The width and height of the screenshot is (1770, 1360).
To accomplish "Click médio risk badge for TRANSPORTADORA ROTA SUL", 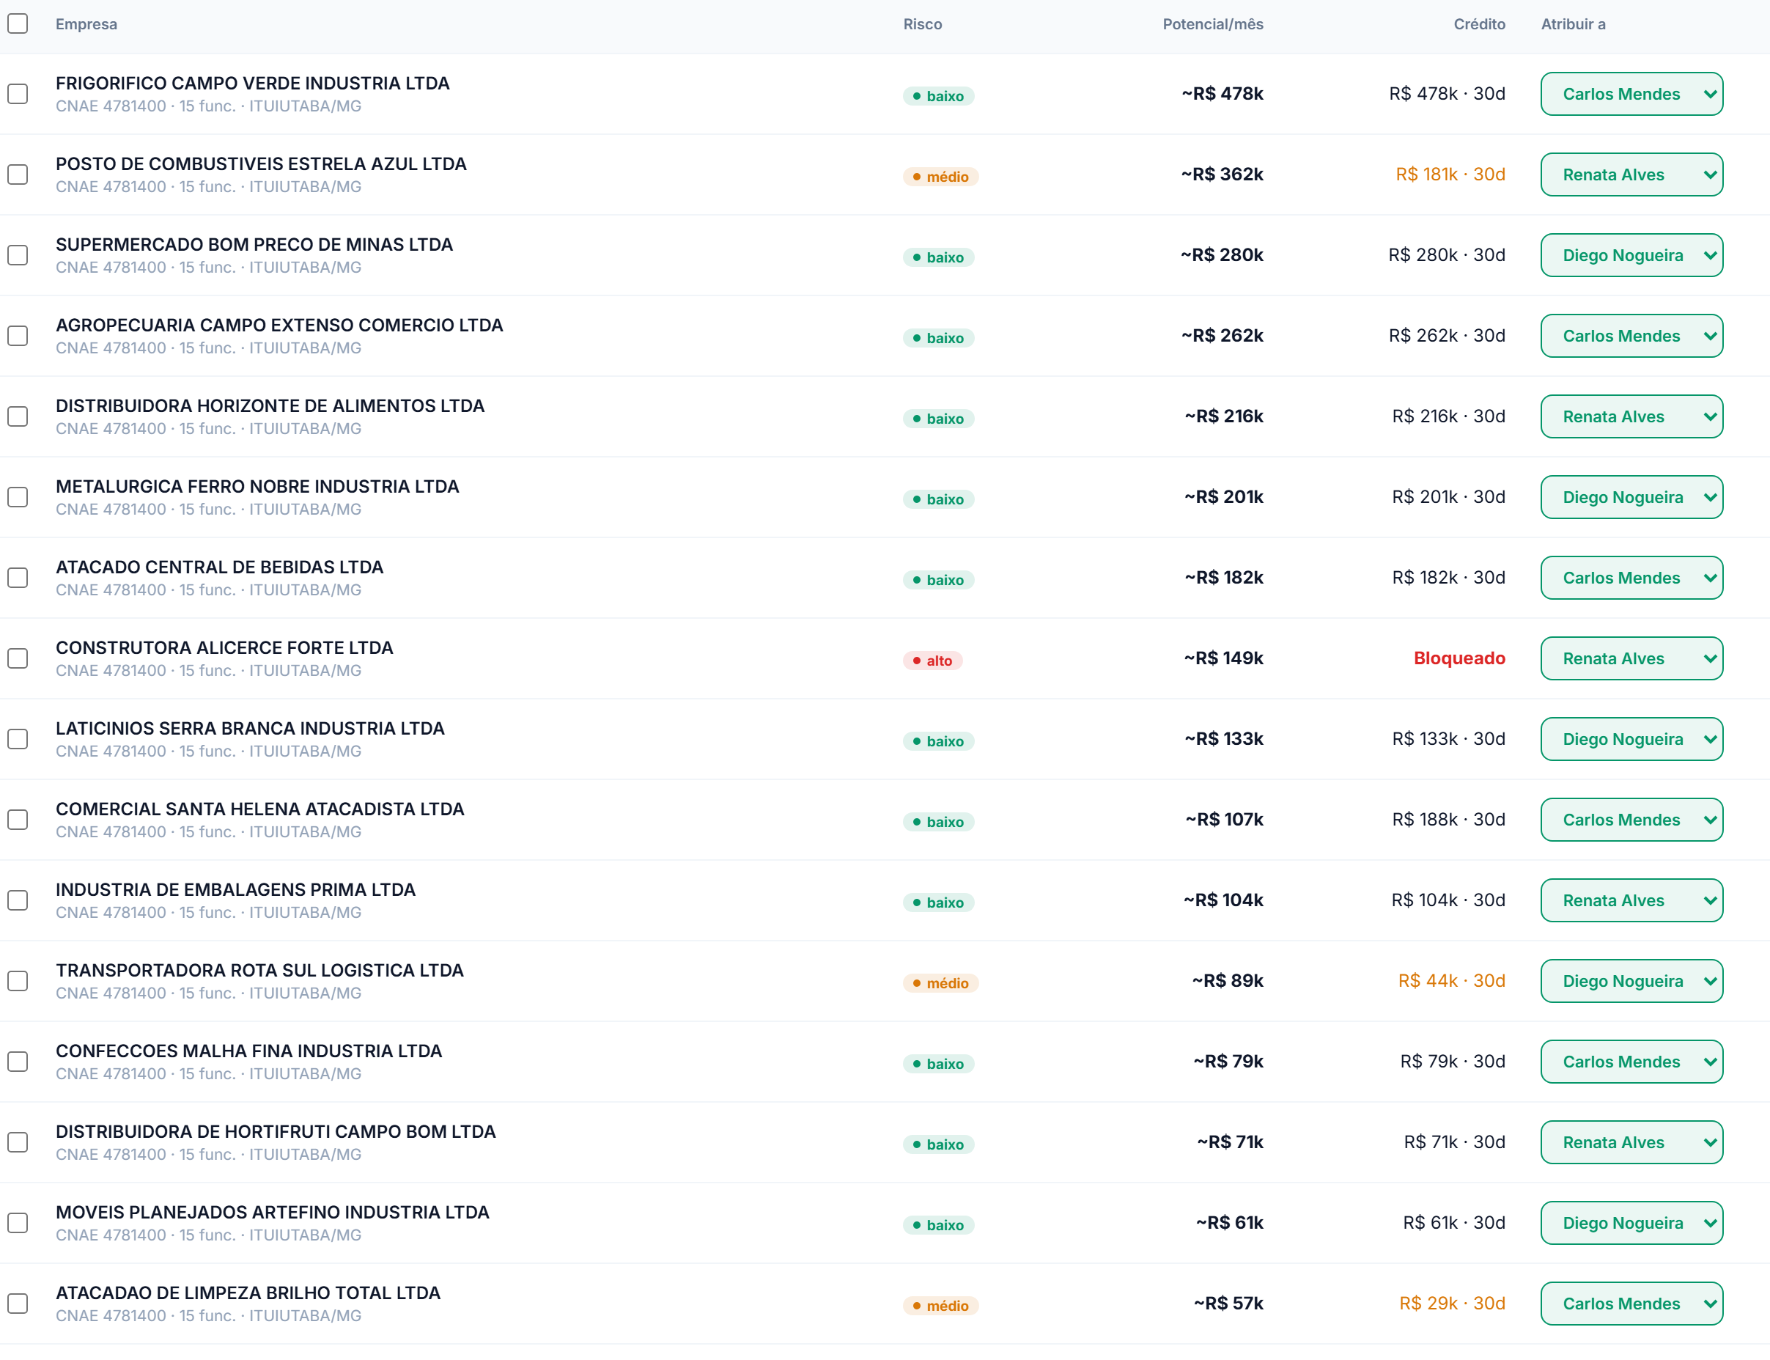I will (x=940, y=984).
